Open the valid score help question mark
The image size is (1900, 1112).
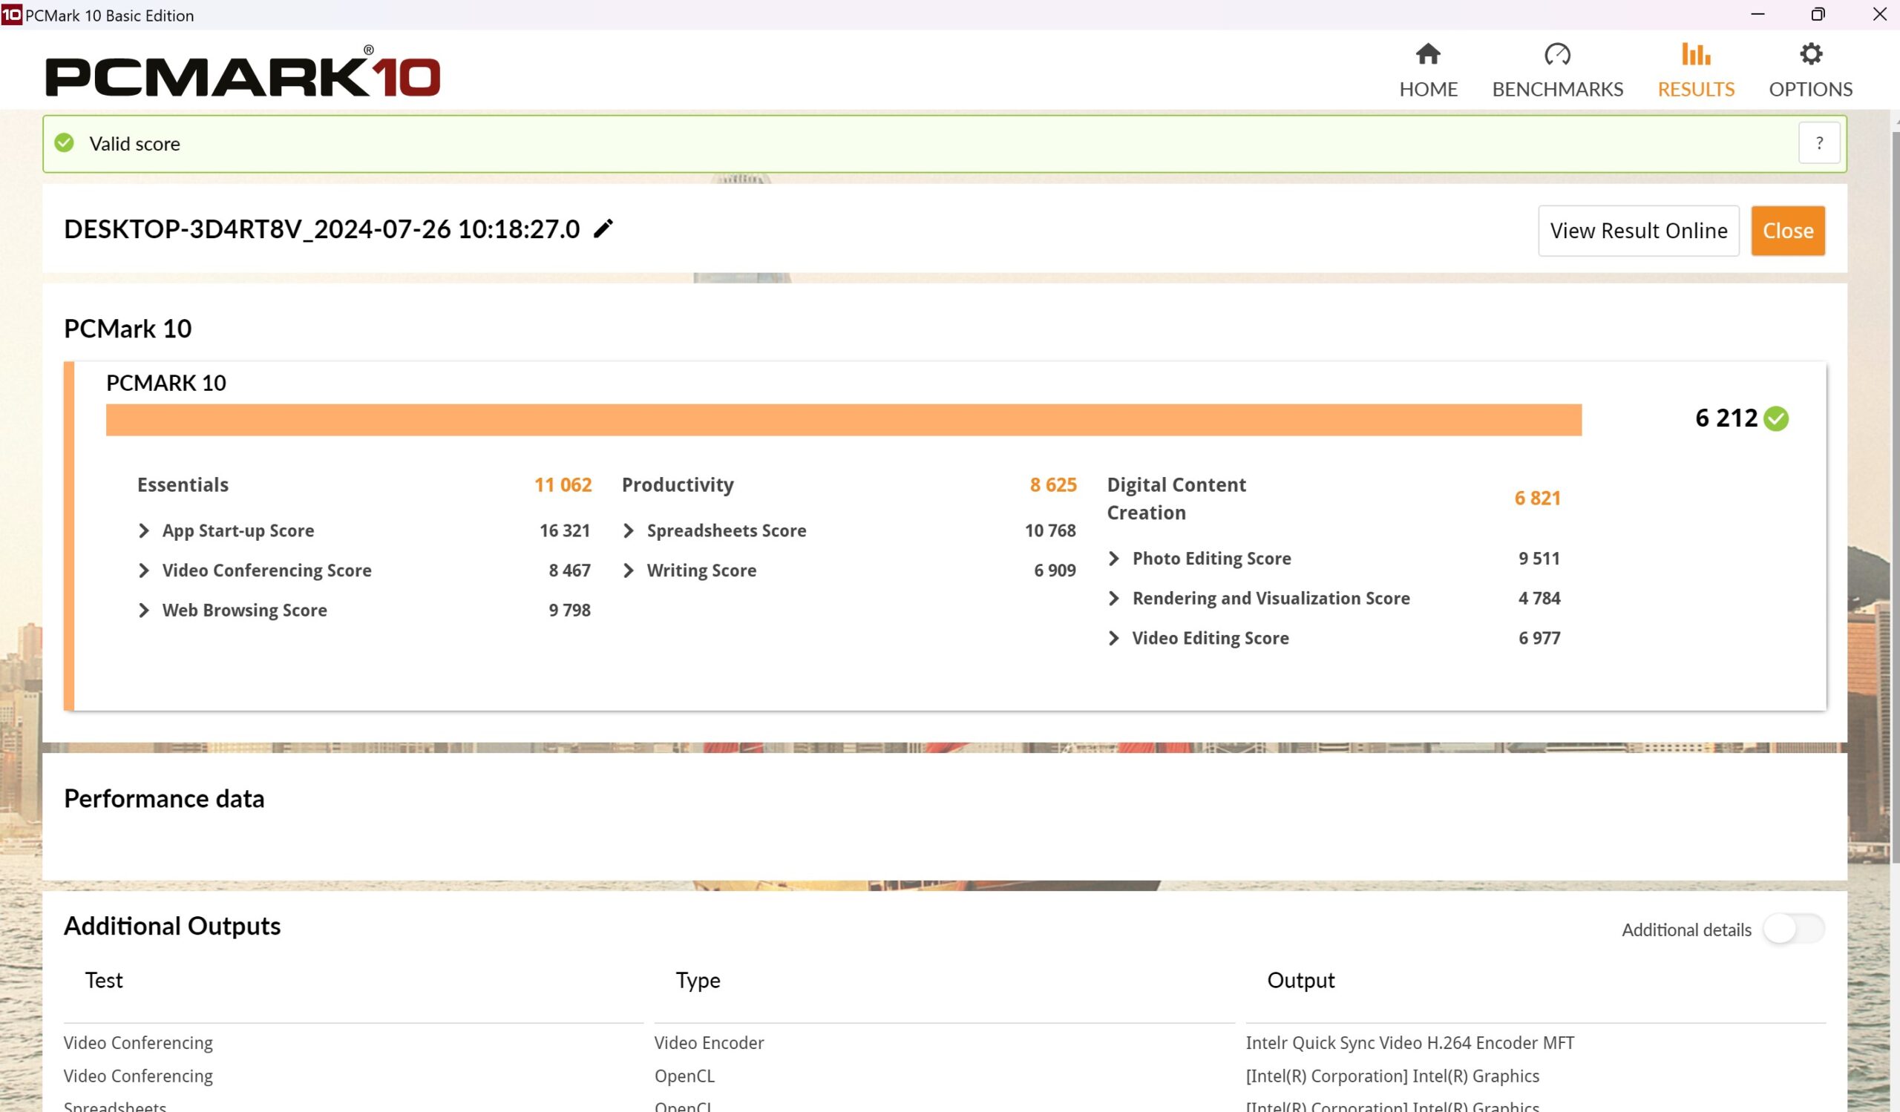[1818, 143]
